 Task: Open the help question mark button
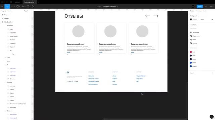pos(212,117)
